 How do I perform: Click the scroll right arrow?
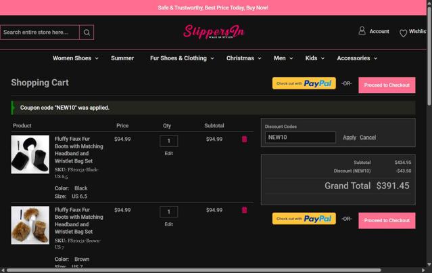[x=423, y=270]
